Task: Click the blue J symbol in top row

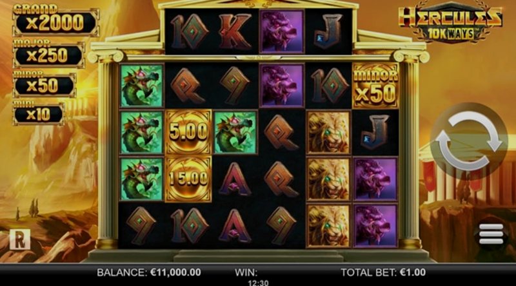Action: pos(328,32)
